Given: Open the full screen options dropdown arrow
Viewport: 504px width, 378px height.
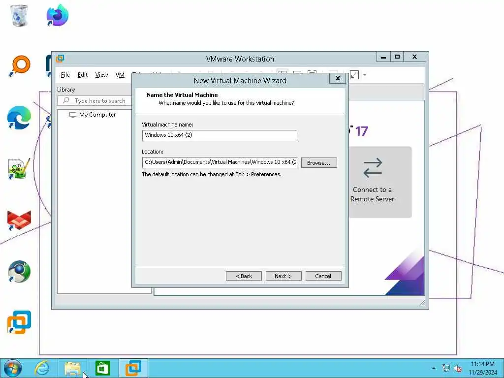Looking at the screenshot, I should coord(365,75).
